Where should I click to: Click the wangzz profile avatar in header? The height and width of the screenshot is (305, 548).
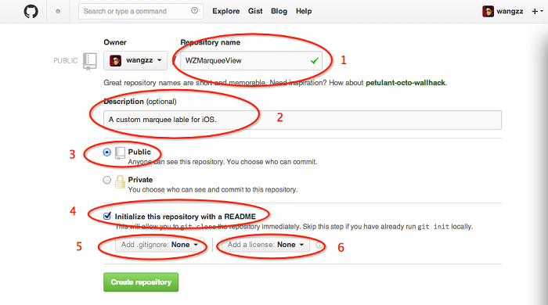click(x=488, y=12)
